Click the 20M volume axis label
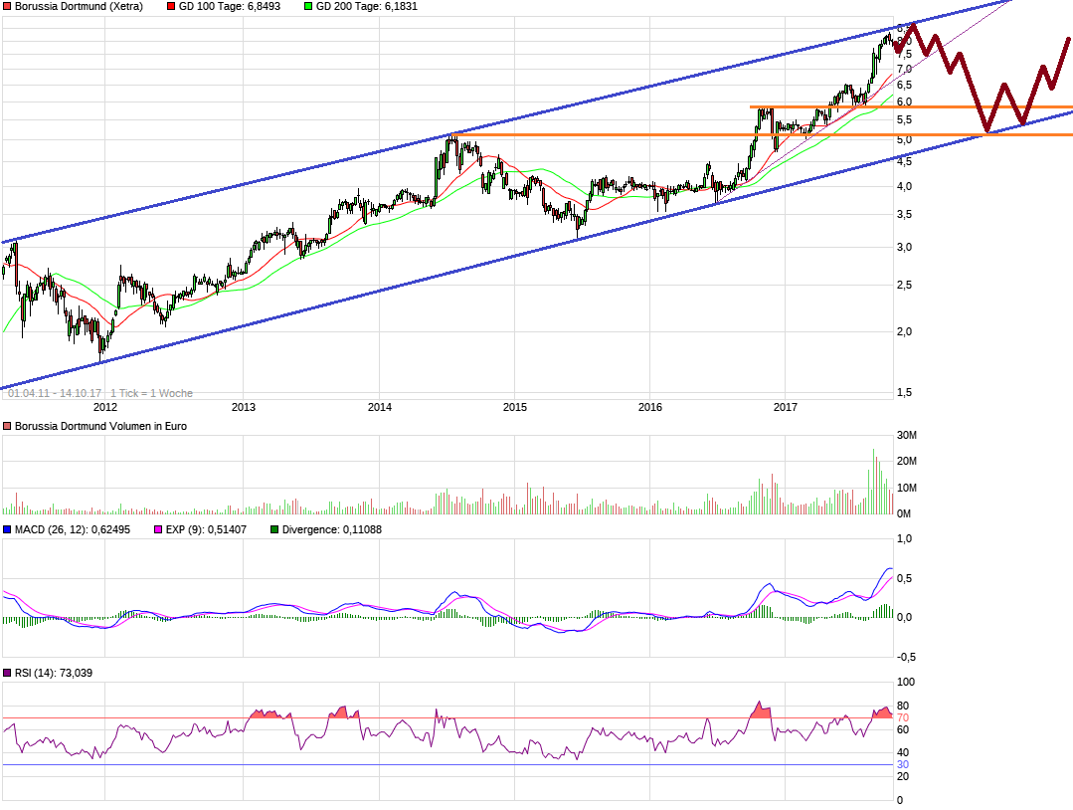The width and height of the screenshot is (1073, 810). [907, 462]
